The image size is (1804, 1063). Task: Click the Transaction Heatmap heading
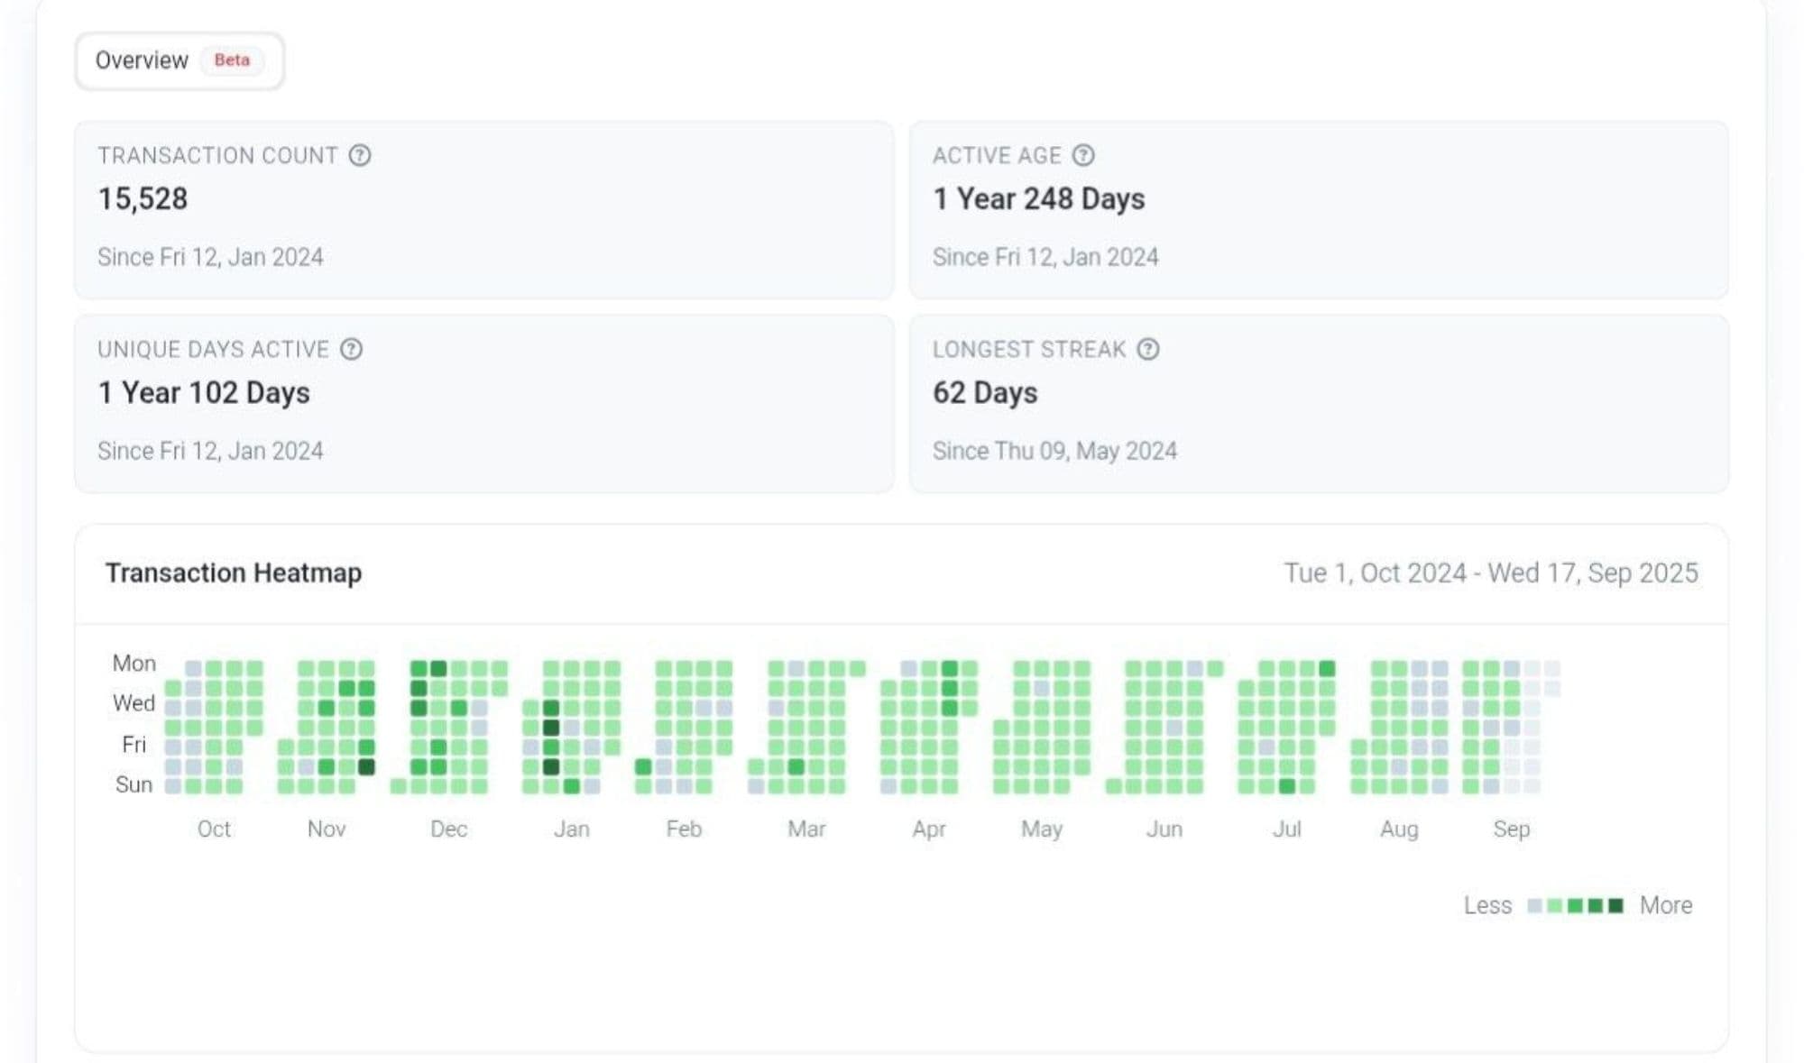[234, 573]
